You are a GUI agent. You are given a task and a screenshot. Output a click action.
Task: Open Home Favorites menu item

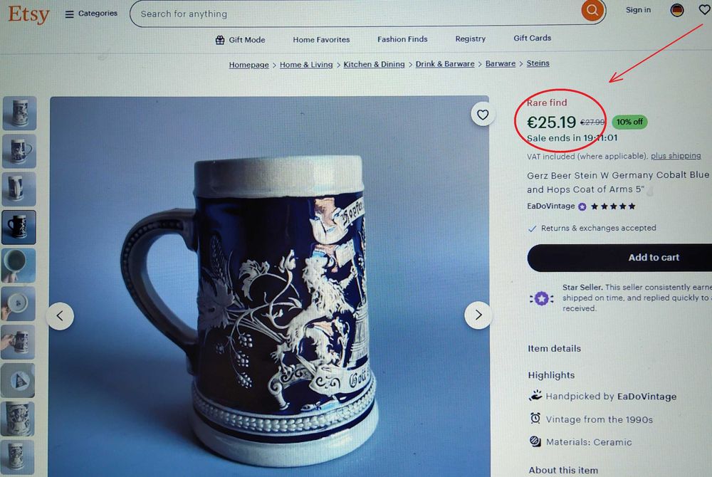pos(321,40)
